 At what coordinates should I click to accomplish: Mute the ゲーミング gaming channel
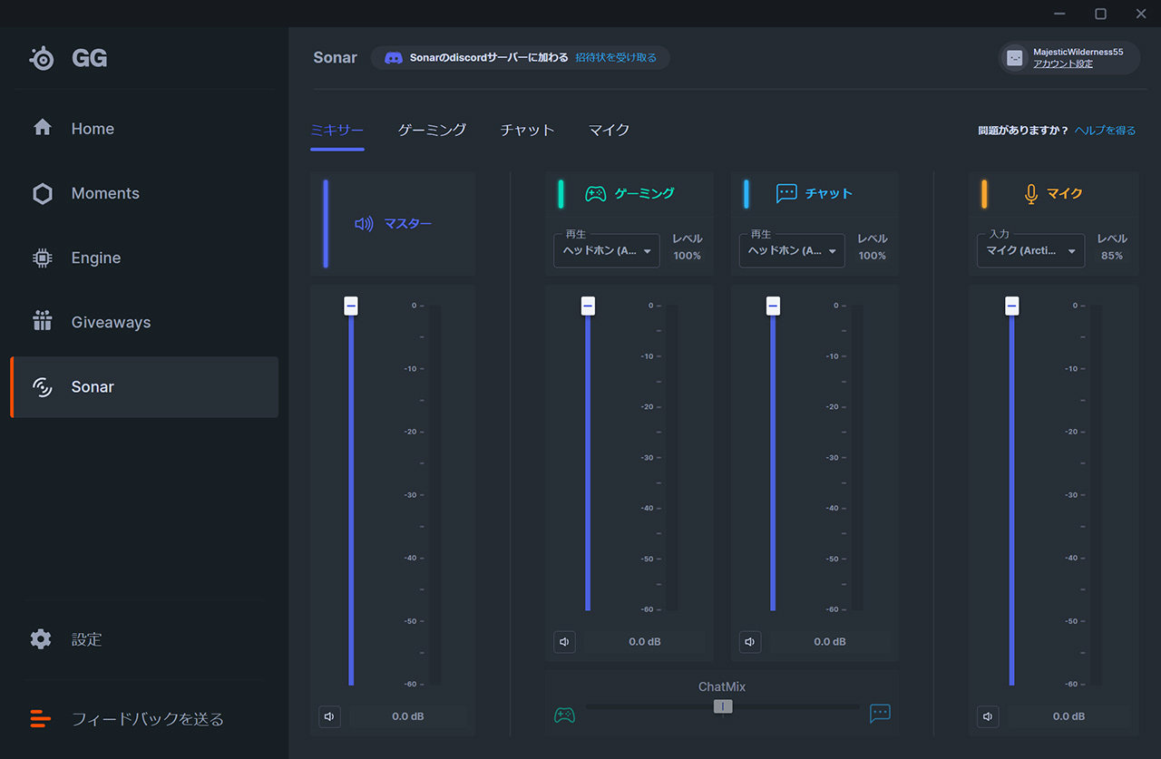click(x=564, y=642)
